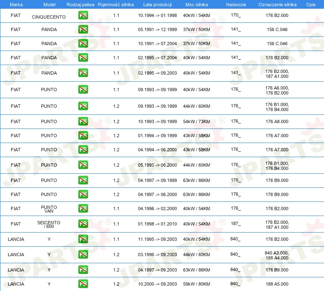The height and width of the screenshot is (291, 324).
Task: Select the Rodzaj paliwa column header
Action: 80,5
